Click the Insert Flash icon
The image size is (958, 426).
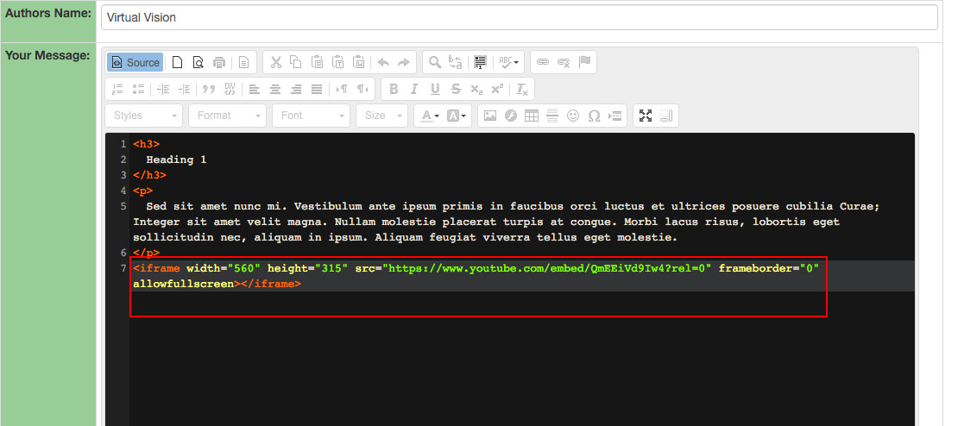click(511, 116)
